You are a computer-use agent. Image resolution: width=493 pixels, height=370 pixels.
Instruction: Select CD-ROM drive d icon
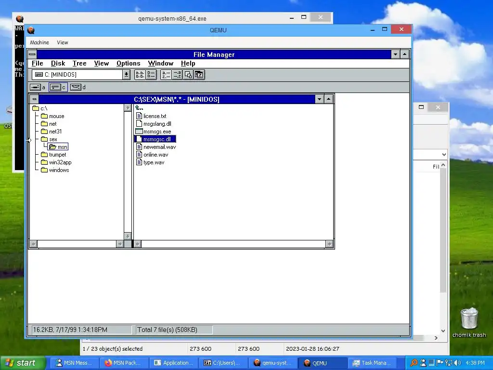76,87
